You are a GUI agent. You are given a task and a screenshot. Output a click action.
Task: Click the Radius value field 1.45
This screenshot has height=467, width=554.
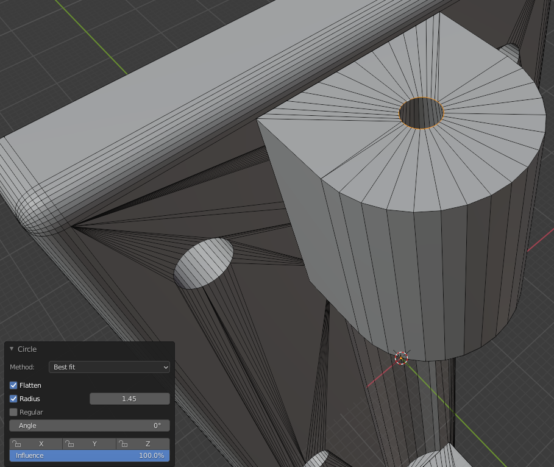click(x=129, y=399)
